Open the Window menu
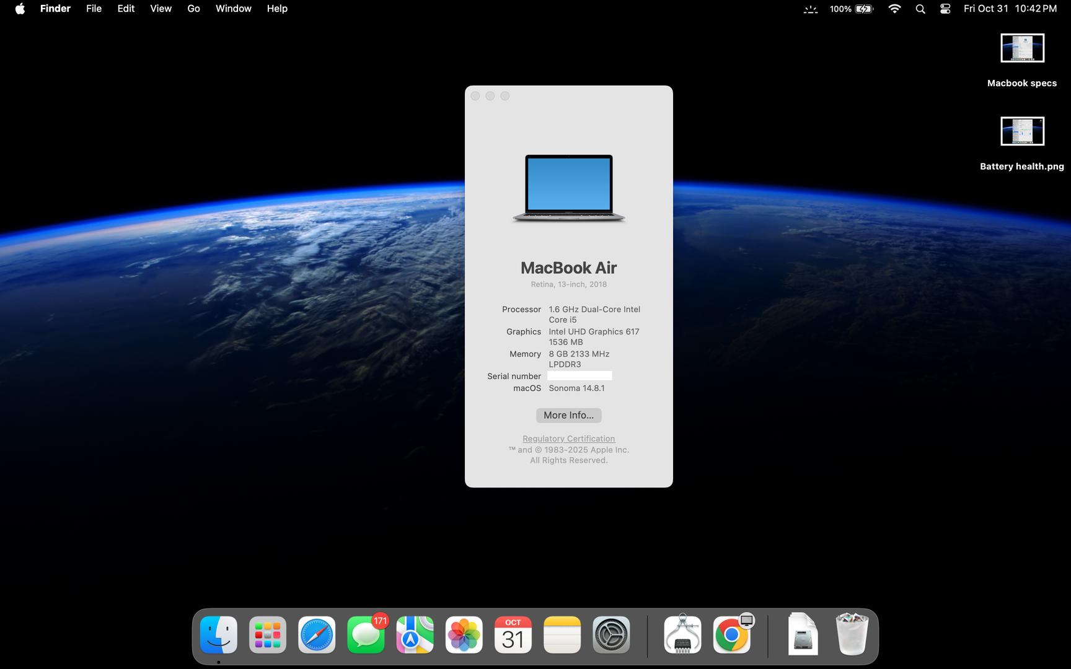 click(233, 9)
